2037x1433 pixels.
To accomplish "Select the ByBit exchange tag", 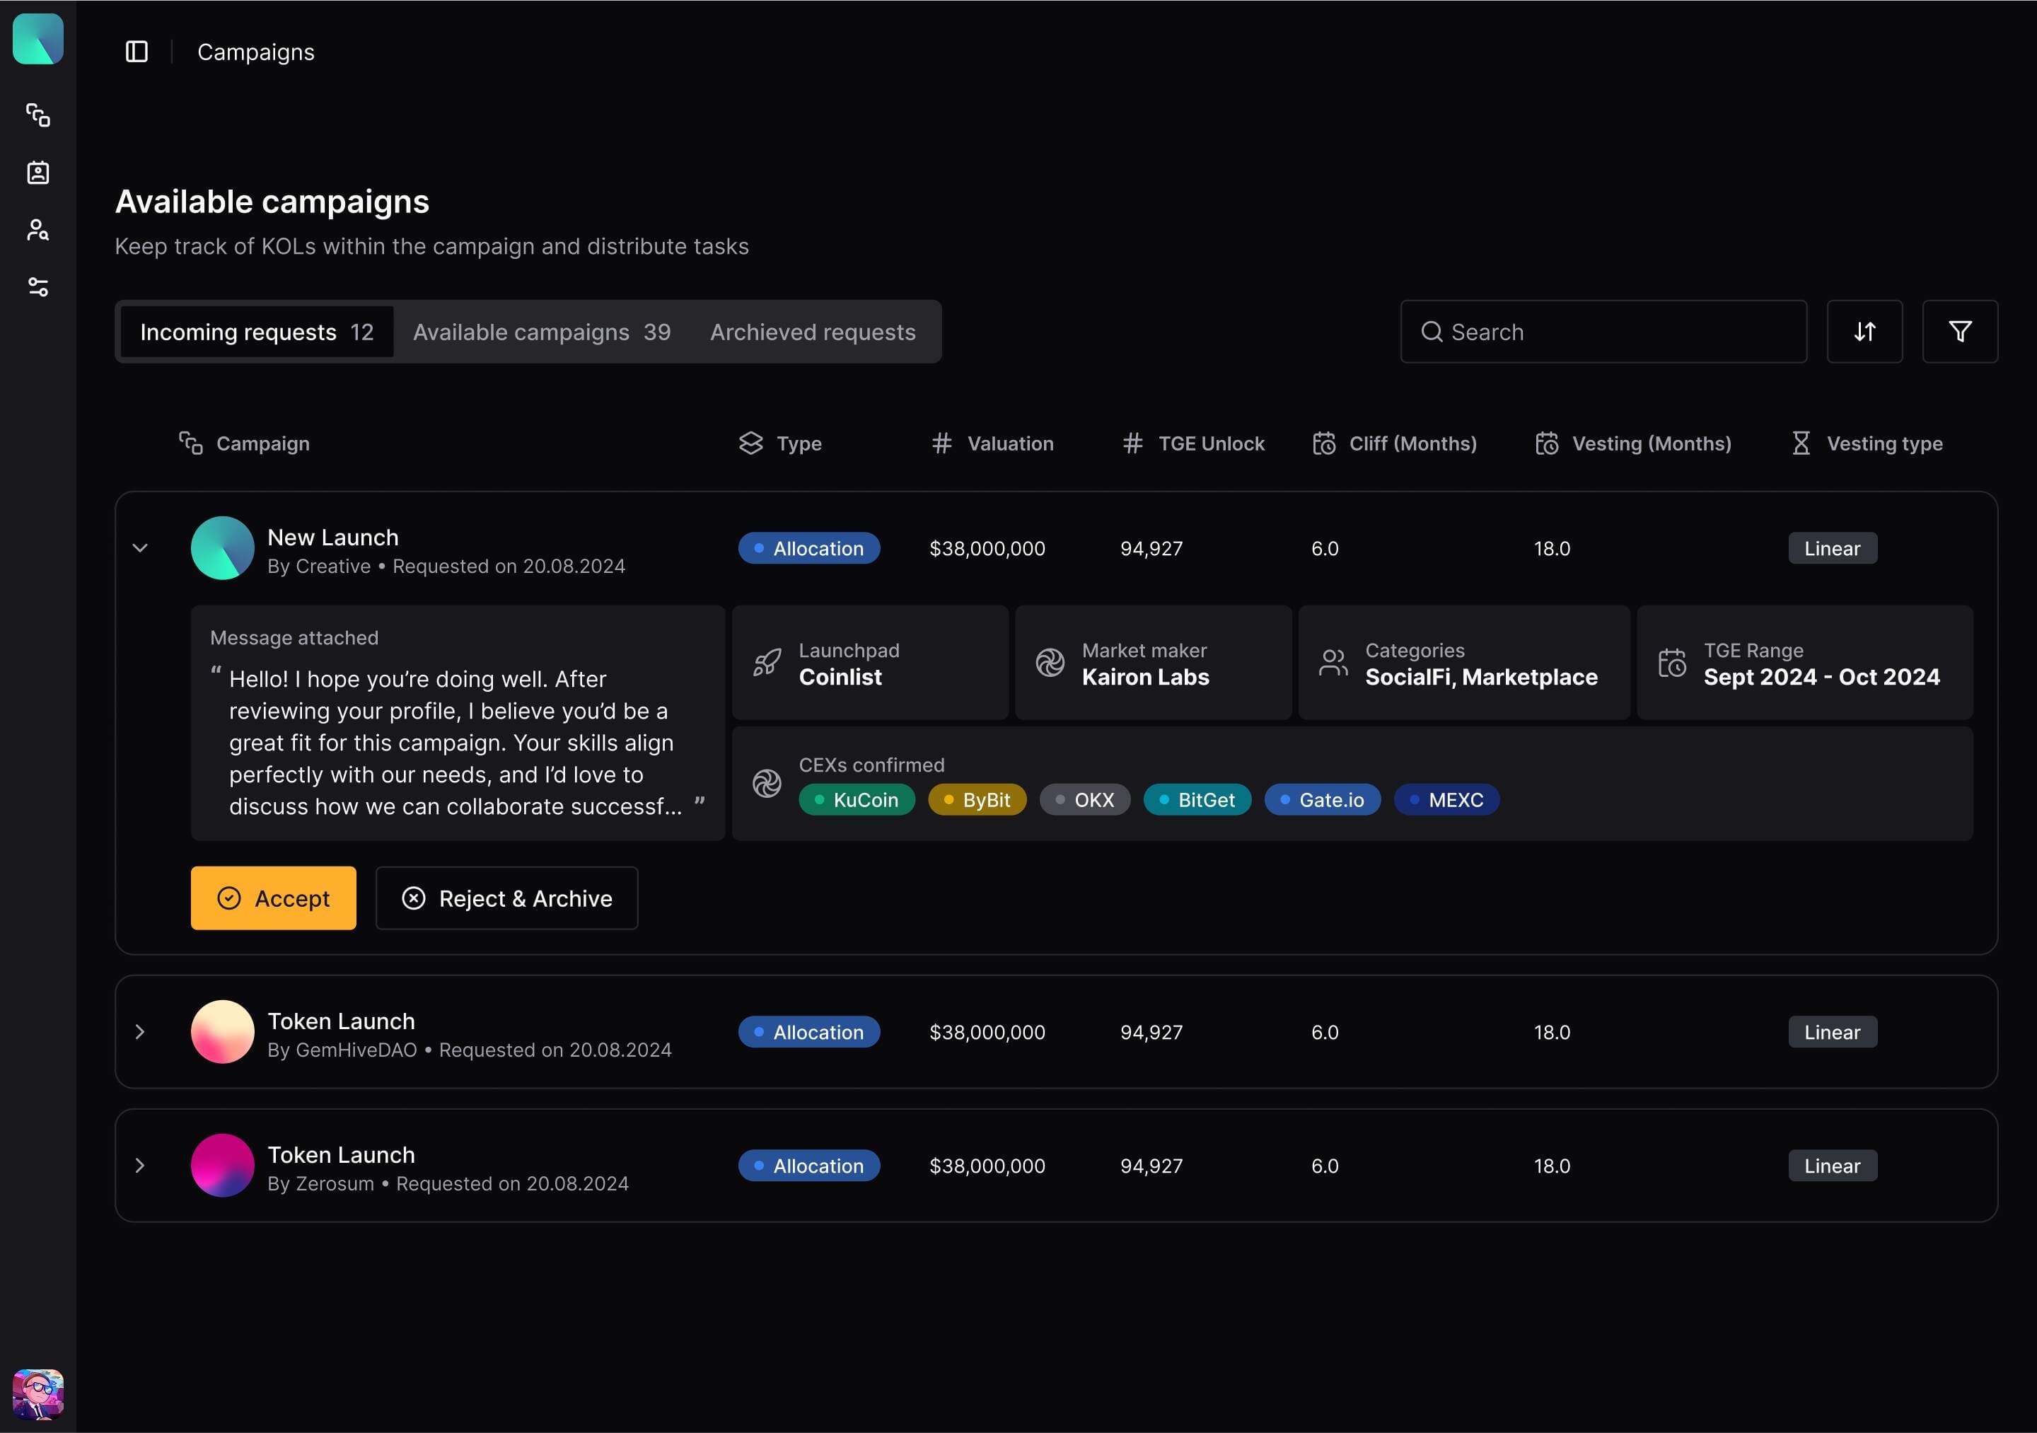I will pyautogui.click(x=977, y=799).
